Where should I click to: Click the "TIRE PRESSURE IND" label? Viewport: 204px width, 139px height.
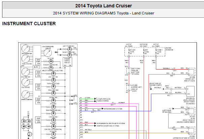[53, 110]
